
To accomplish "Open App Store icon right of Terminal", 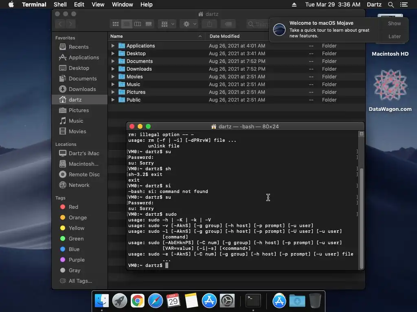I will coord(279,301).
